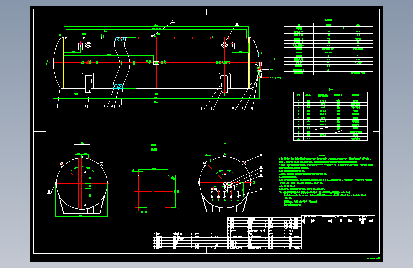
Task: Select the right end-view with nozzle valves
Action: click(x=225, y=183)
